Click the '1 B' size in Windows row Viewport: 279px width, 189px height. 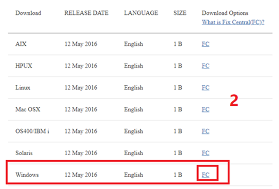pyautogui.click(x=178, y=175)
